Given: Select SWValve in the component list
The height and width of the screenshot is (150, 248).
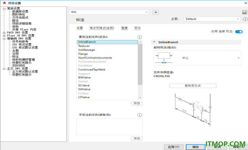Looking at the screenshot, I should tap(108, 89).
